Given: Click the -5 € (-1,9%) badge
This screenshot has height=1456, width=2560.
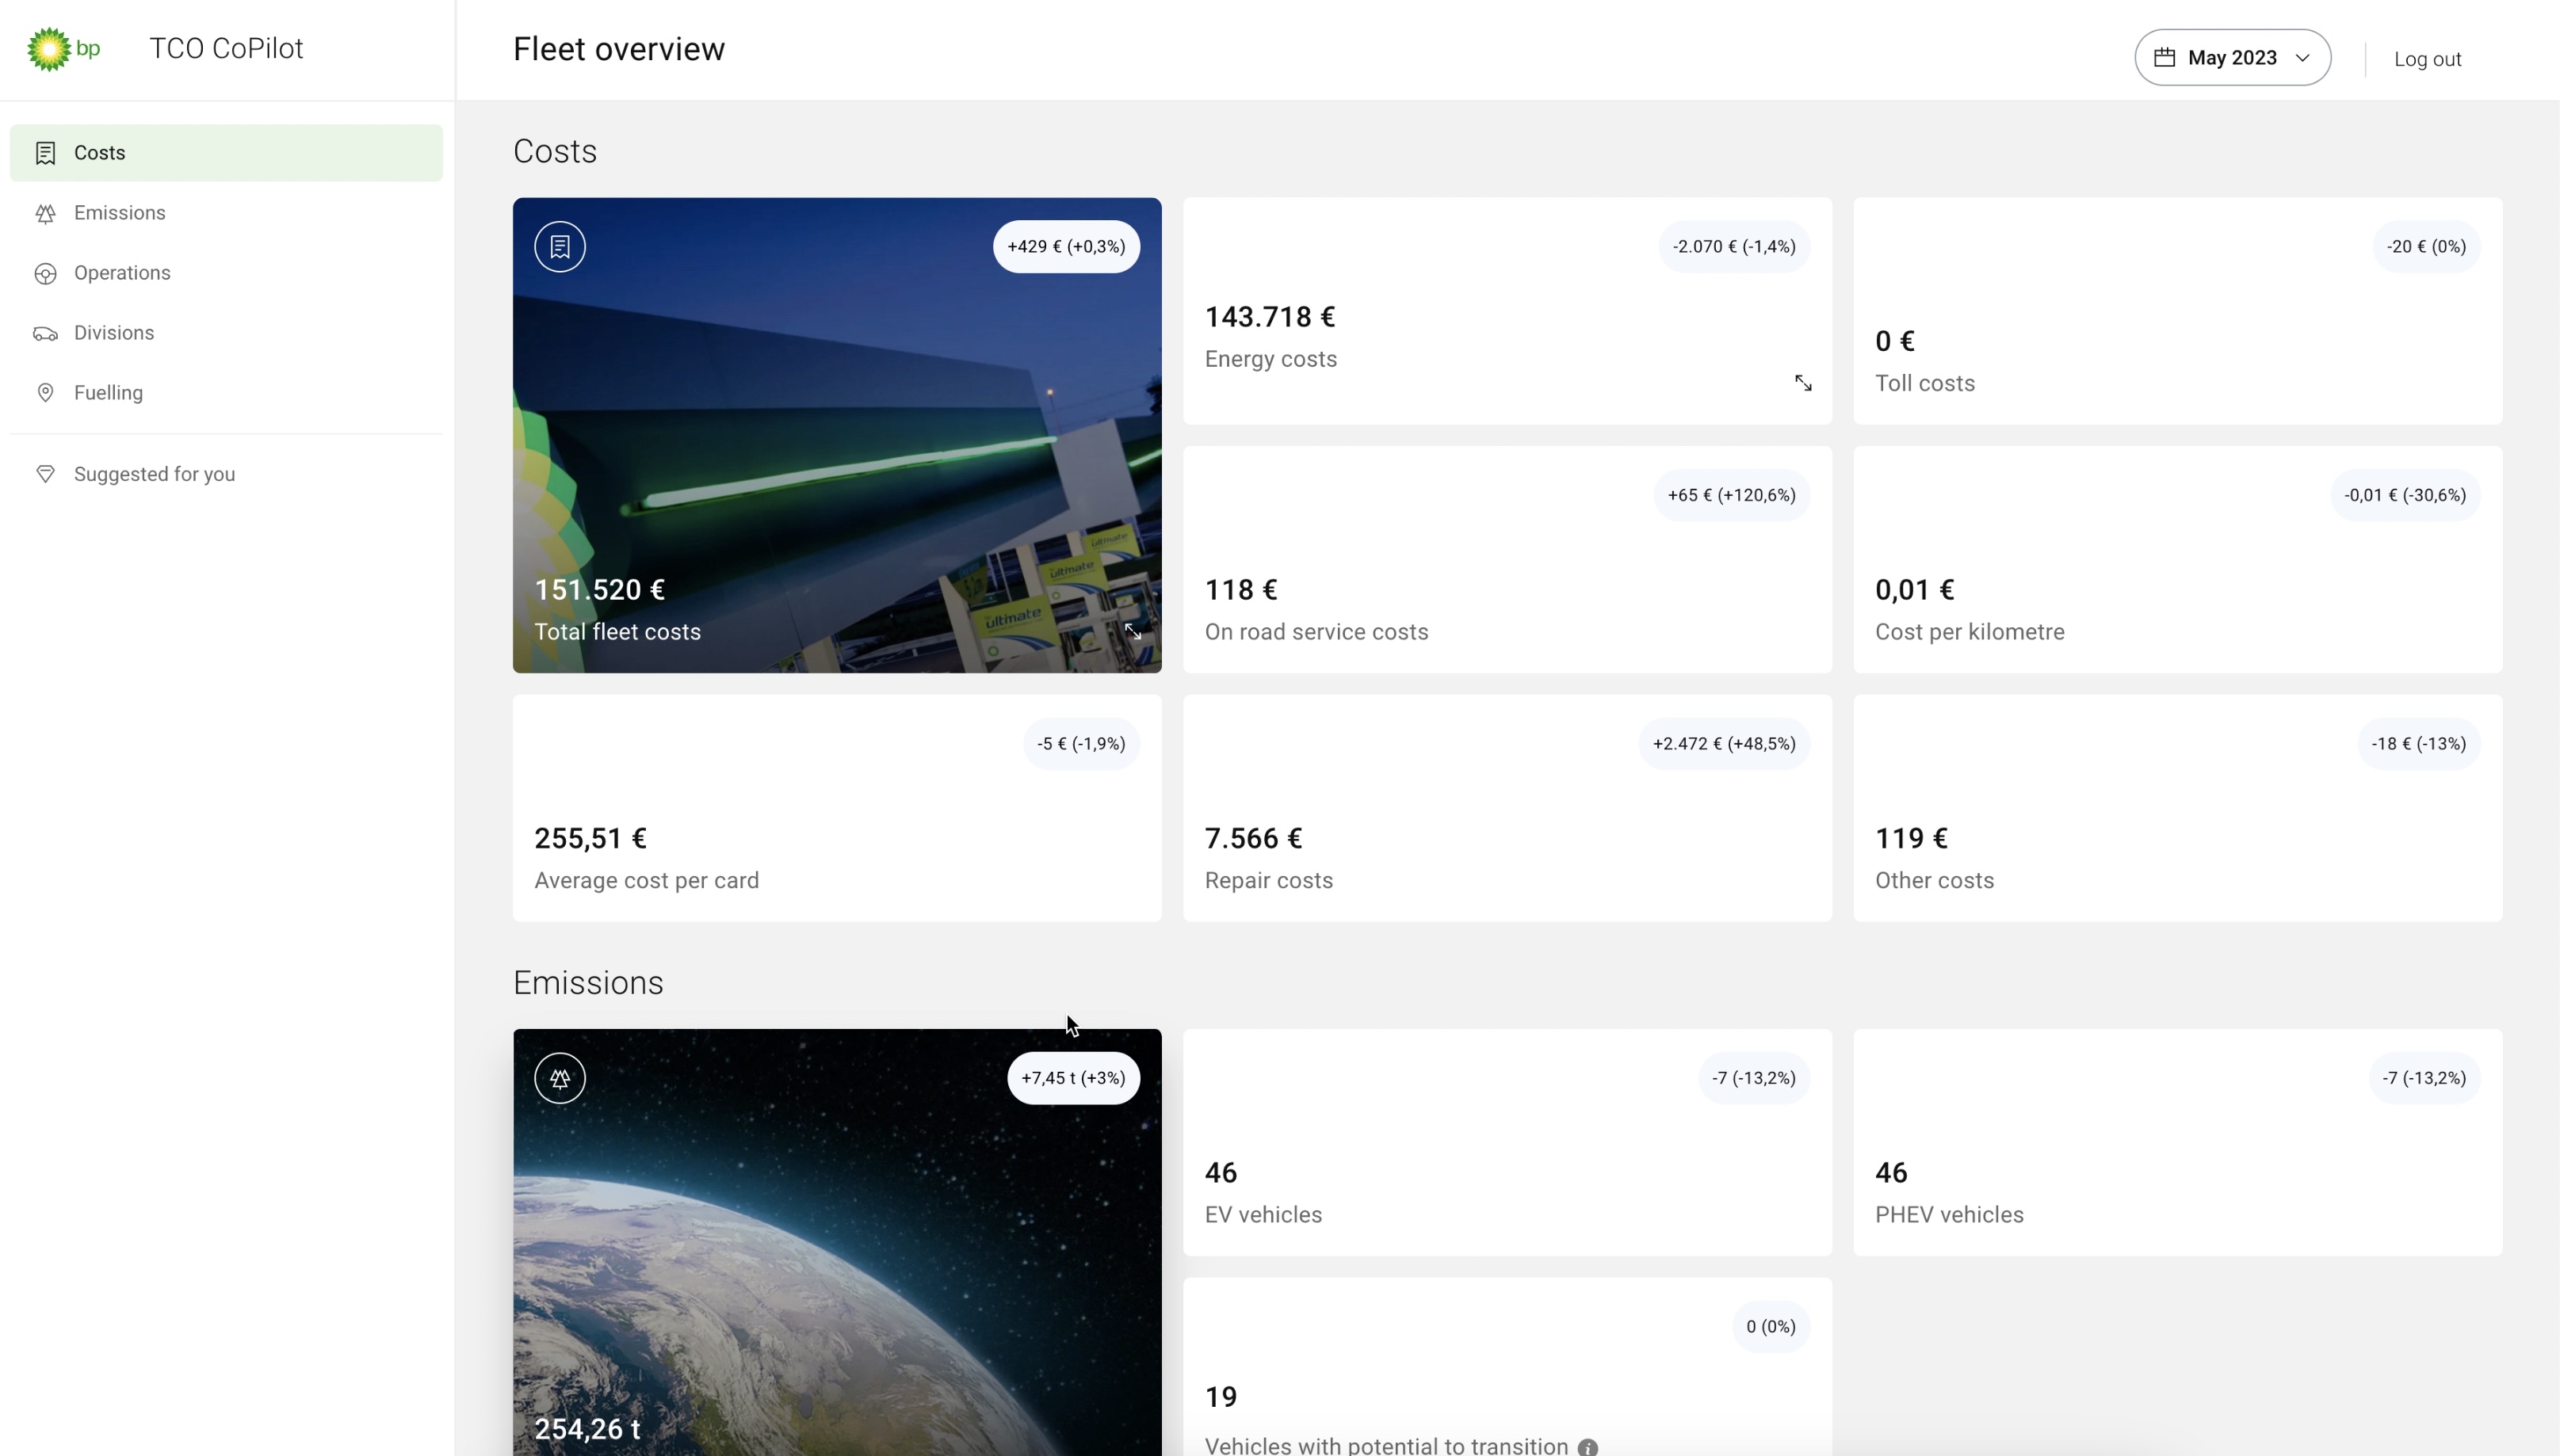Looking at the screenshot, I should pyautogui.click(x=1080, y=744).
